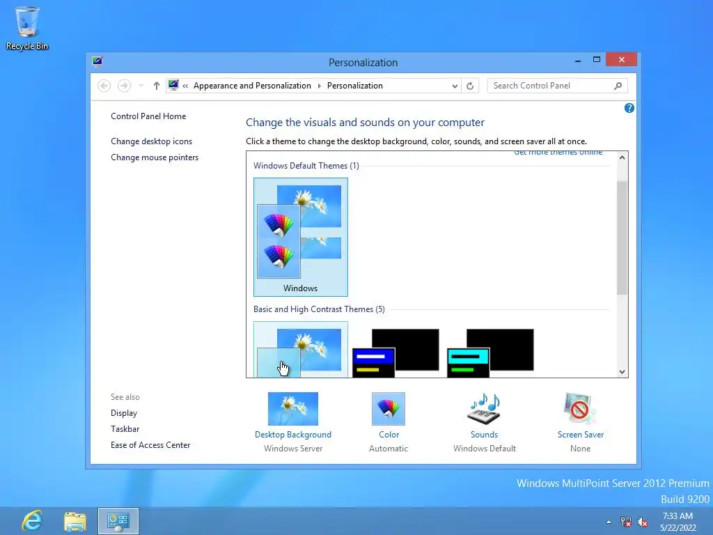The height and width of the screenshot is (535, 713).
Task: Open File Explorer from taskbar
Action: [x=75, y=521]
